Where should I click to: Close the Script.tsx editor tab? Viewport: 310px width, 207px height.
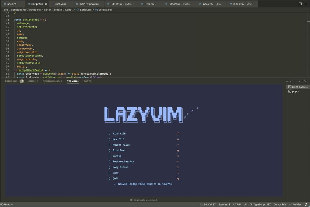(x=46, y=4)
